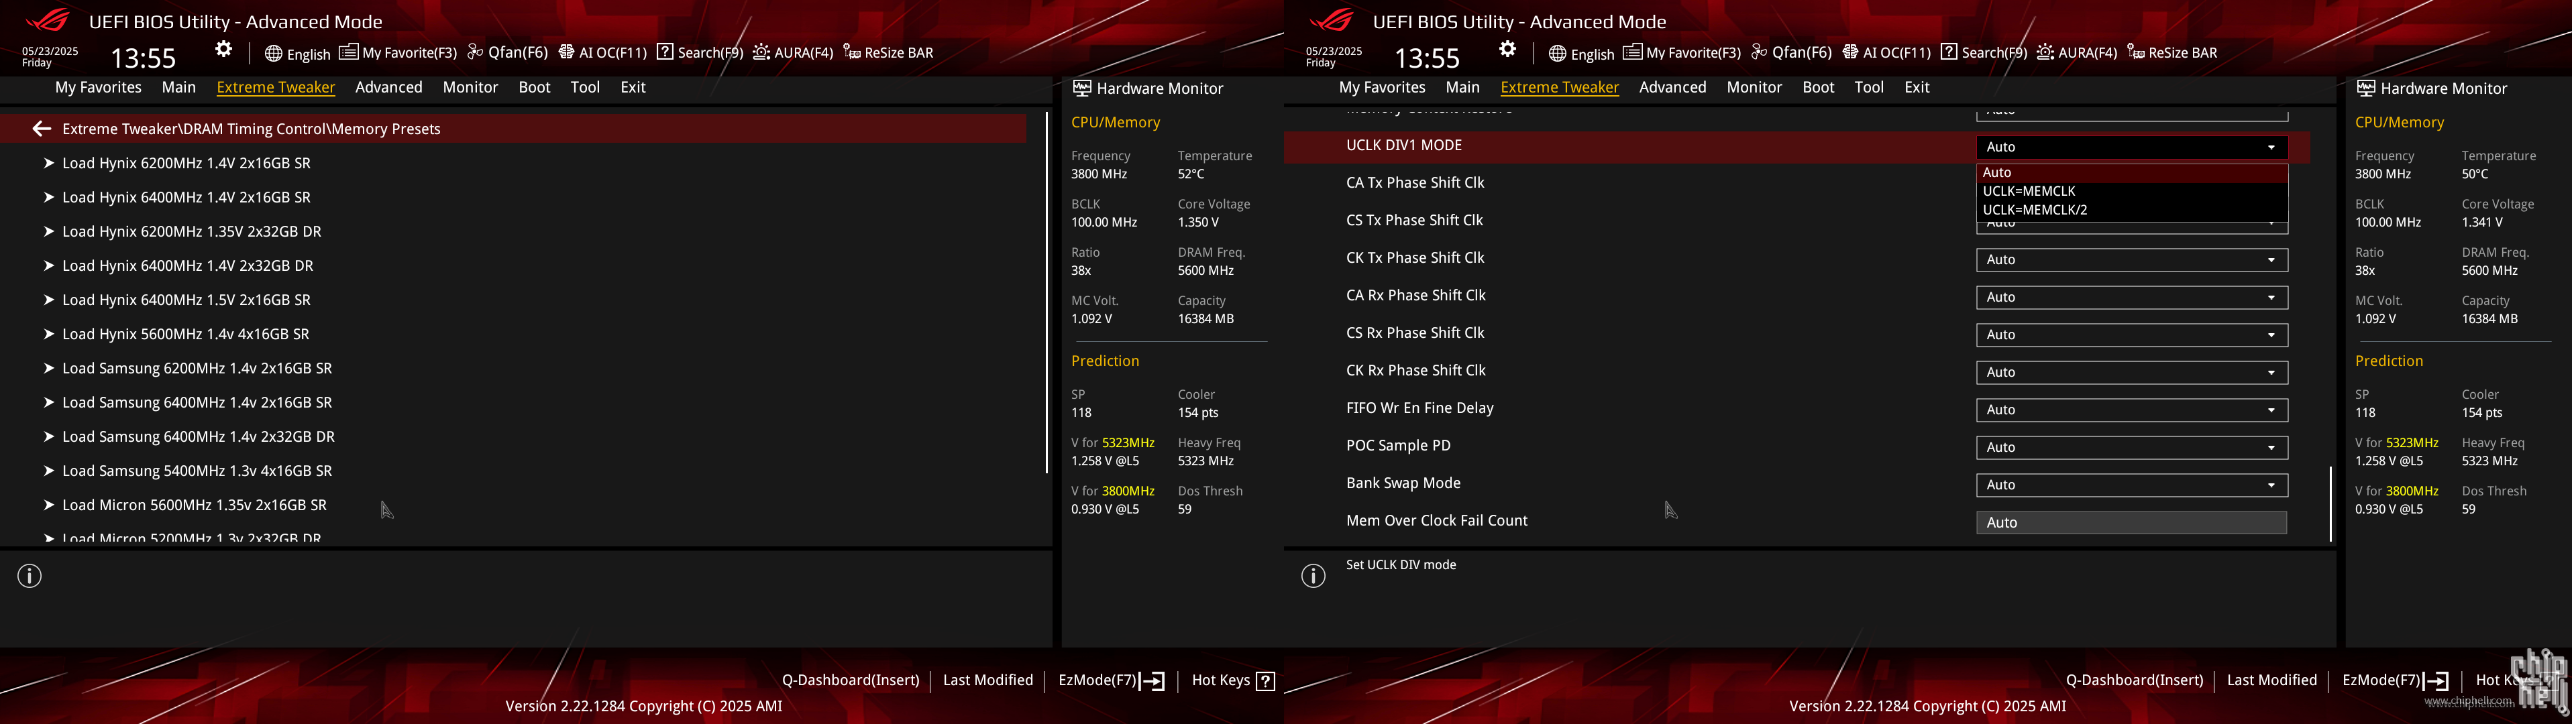Image resolution: width=2576 pixels, height=724 pixels.
Task: Change language via English globe, left window
Action: click(x=297, y=54)
